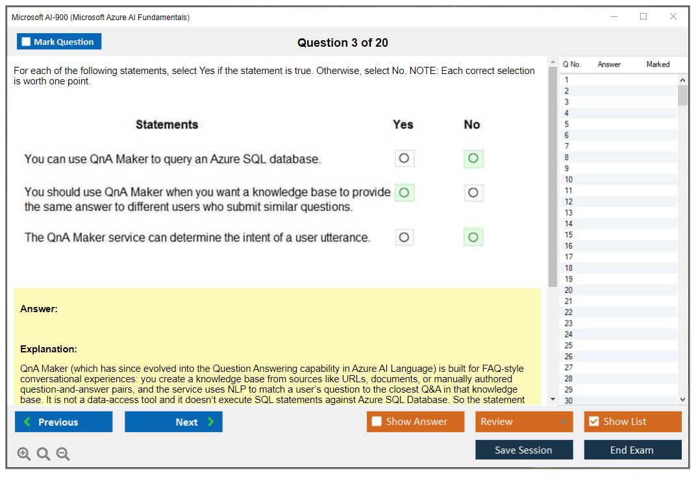Click the zoom in magnifier icon
This screenshot has width=698, height=477.
[x=23, y=454]
